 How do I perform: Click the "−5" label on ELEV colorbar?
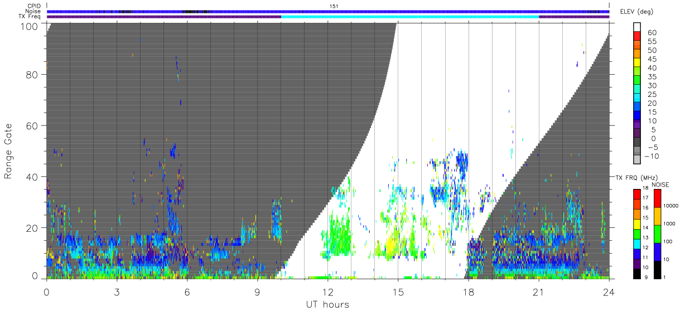coord(653,147)
